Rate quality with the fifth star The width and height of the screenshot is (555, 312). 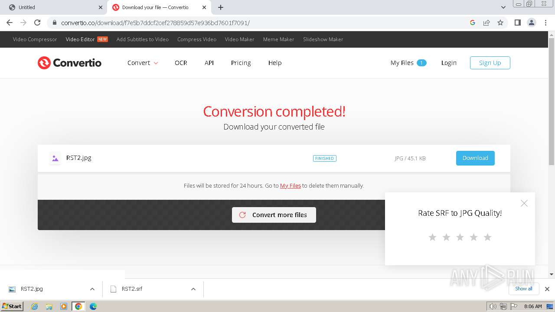click(487, 237)
